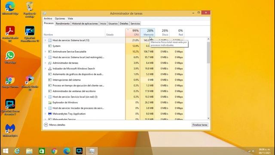Click the volume icon in system tray
This screenshot has height=155, width=275.
pyautogui.click(x=253, y=151)
